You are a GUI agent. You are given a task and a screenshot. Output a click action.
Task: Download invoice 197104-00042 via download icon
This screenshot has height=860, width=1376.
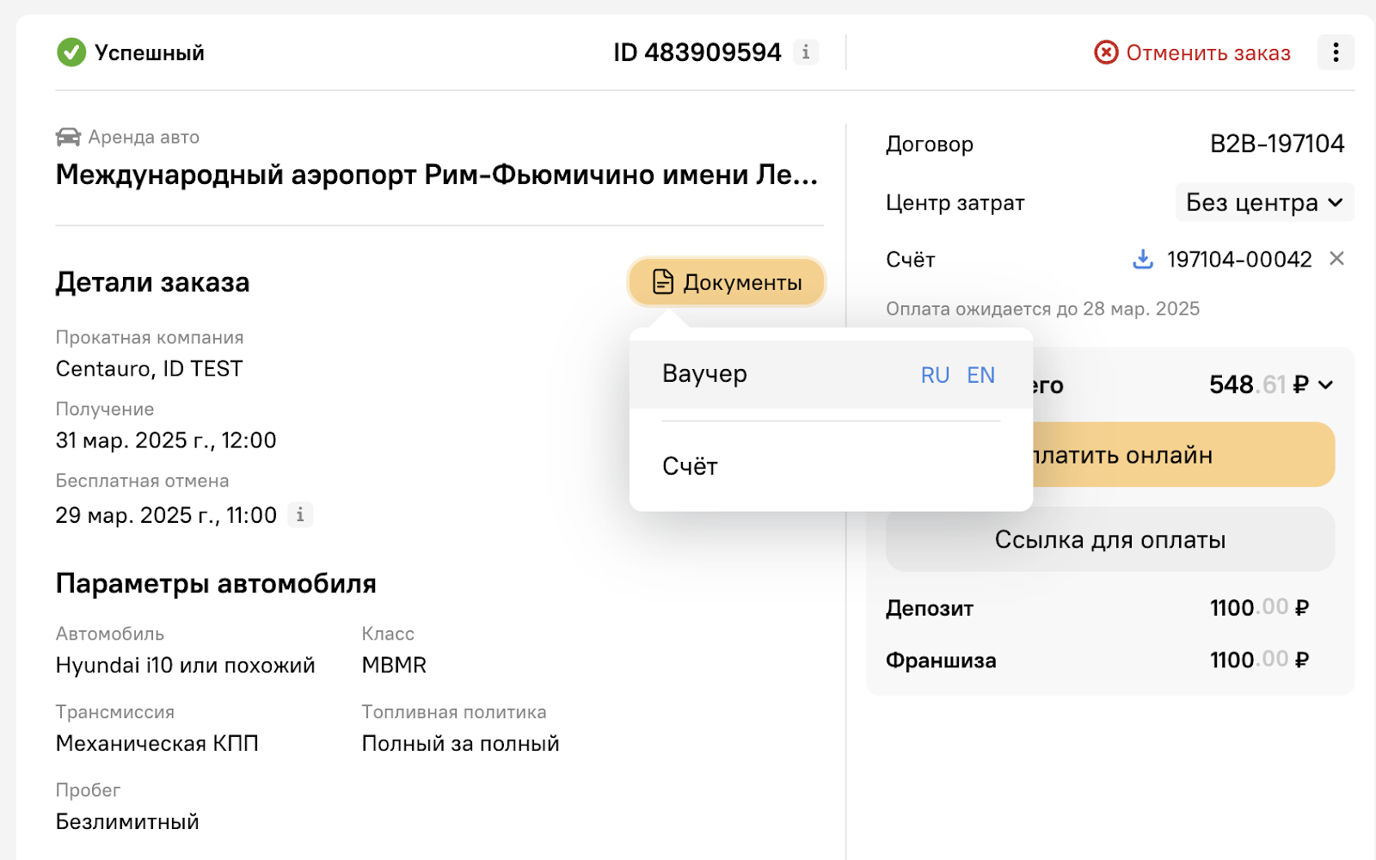click(1143, 259)
